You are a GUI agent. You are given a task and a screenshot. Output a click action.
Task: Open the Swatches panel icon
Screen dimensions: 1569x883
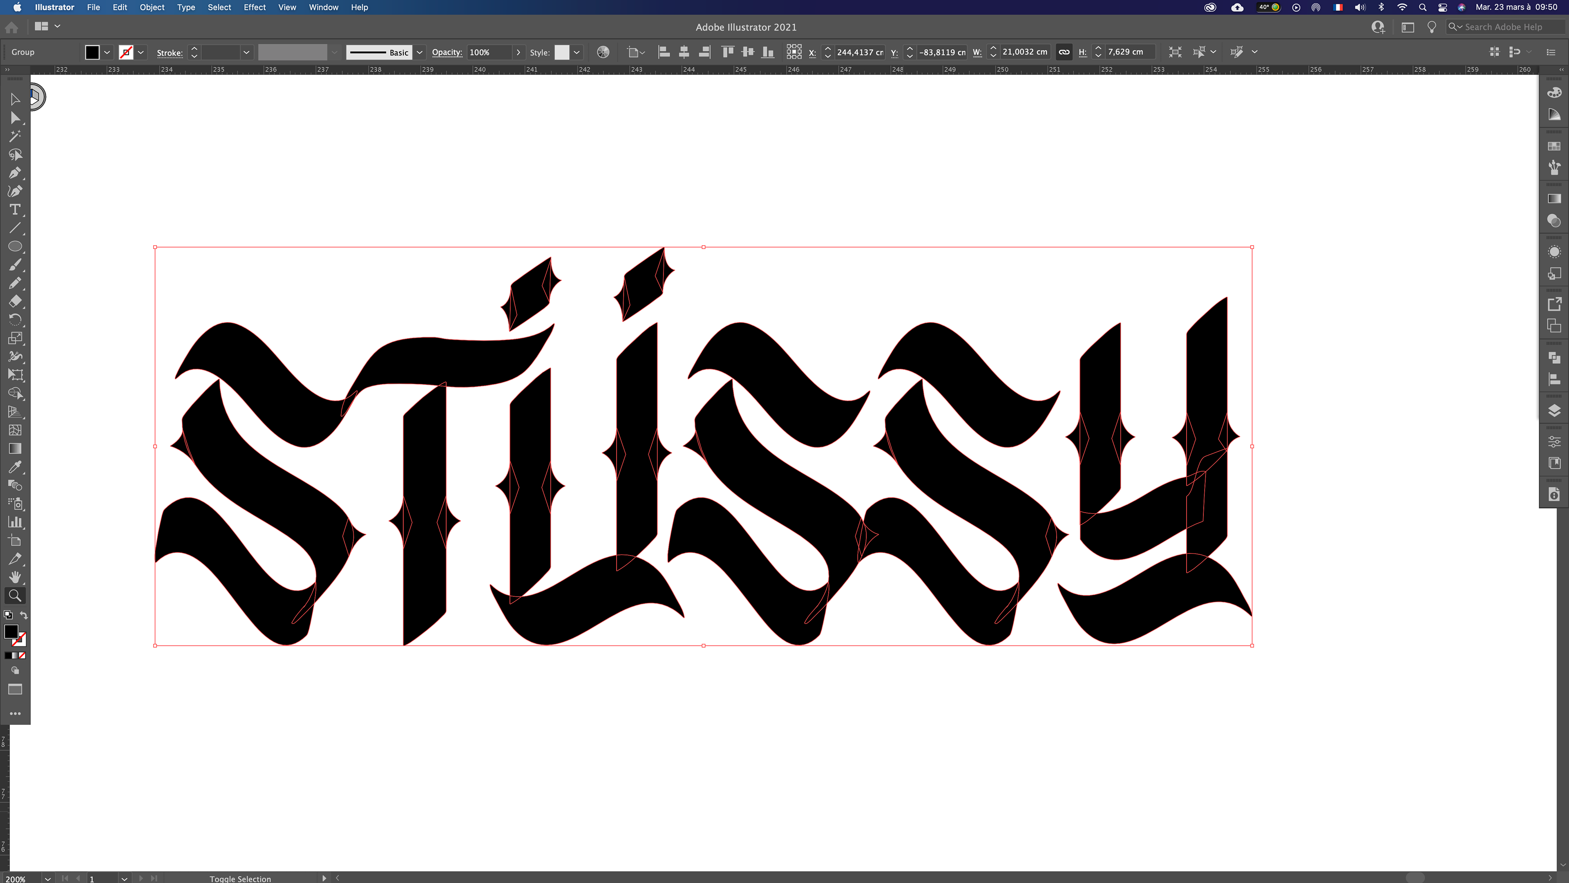(1554, 146)
